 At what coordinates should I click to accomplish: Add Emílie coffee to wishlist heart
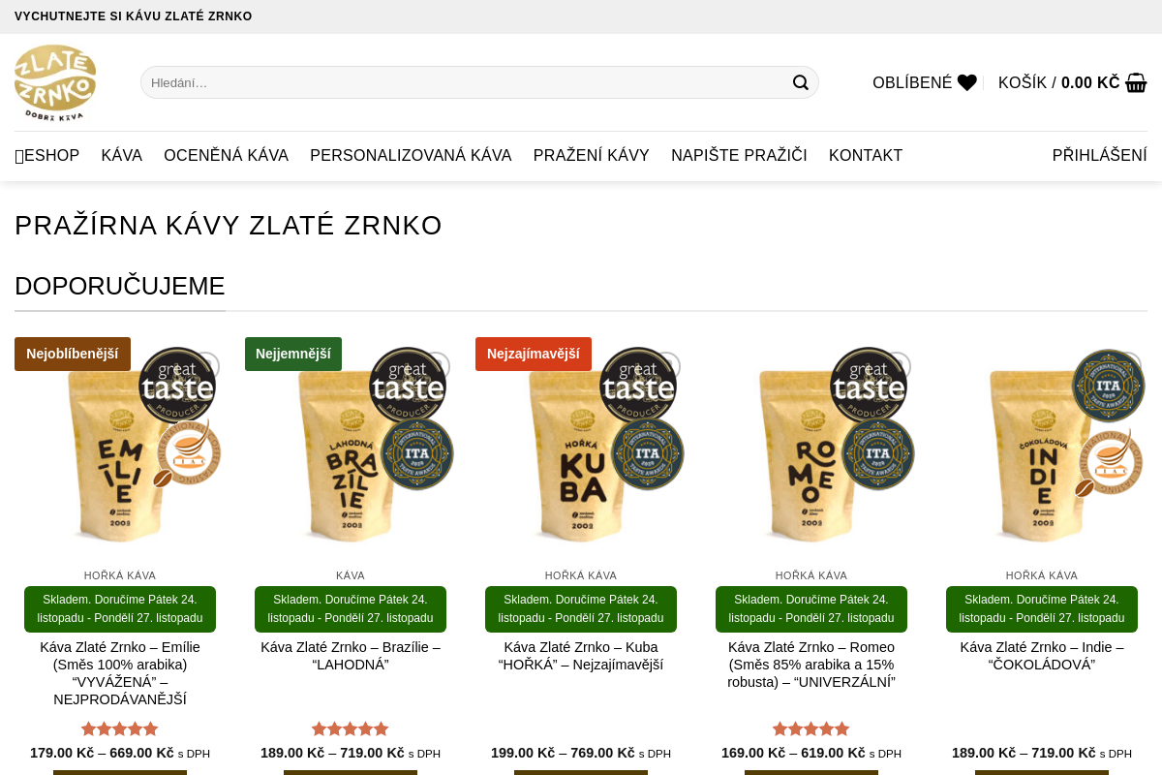pos(206,366)
